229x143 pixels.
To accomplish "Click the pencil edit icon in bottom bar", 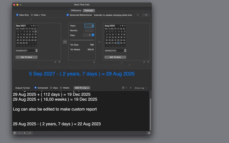I will 30,133.
